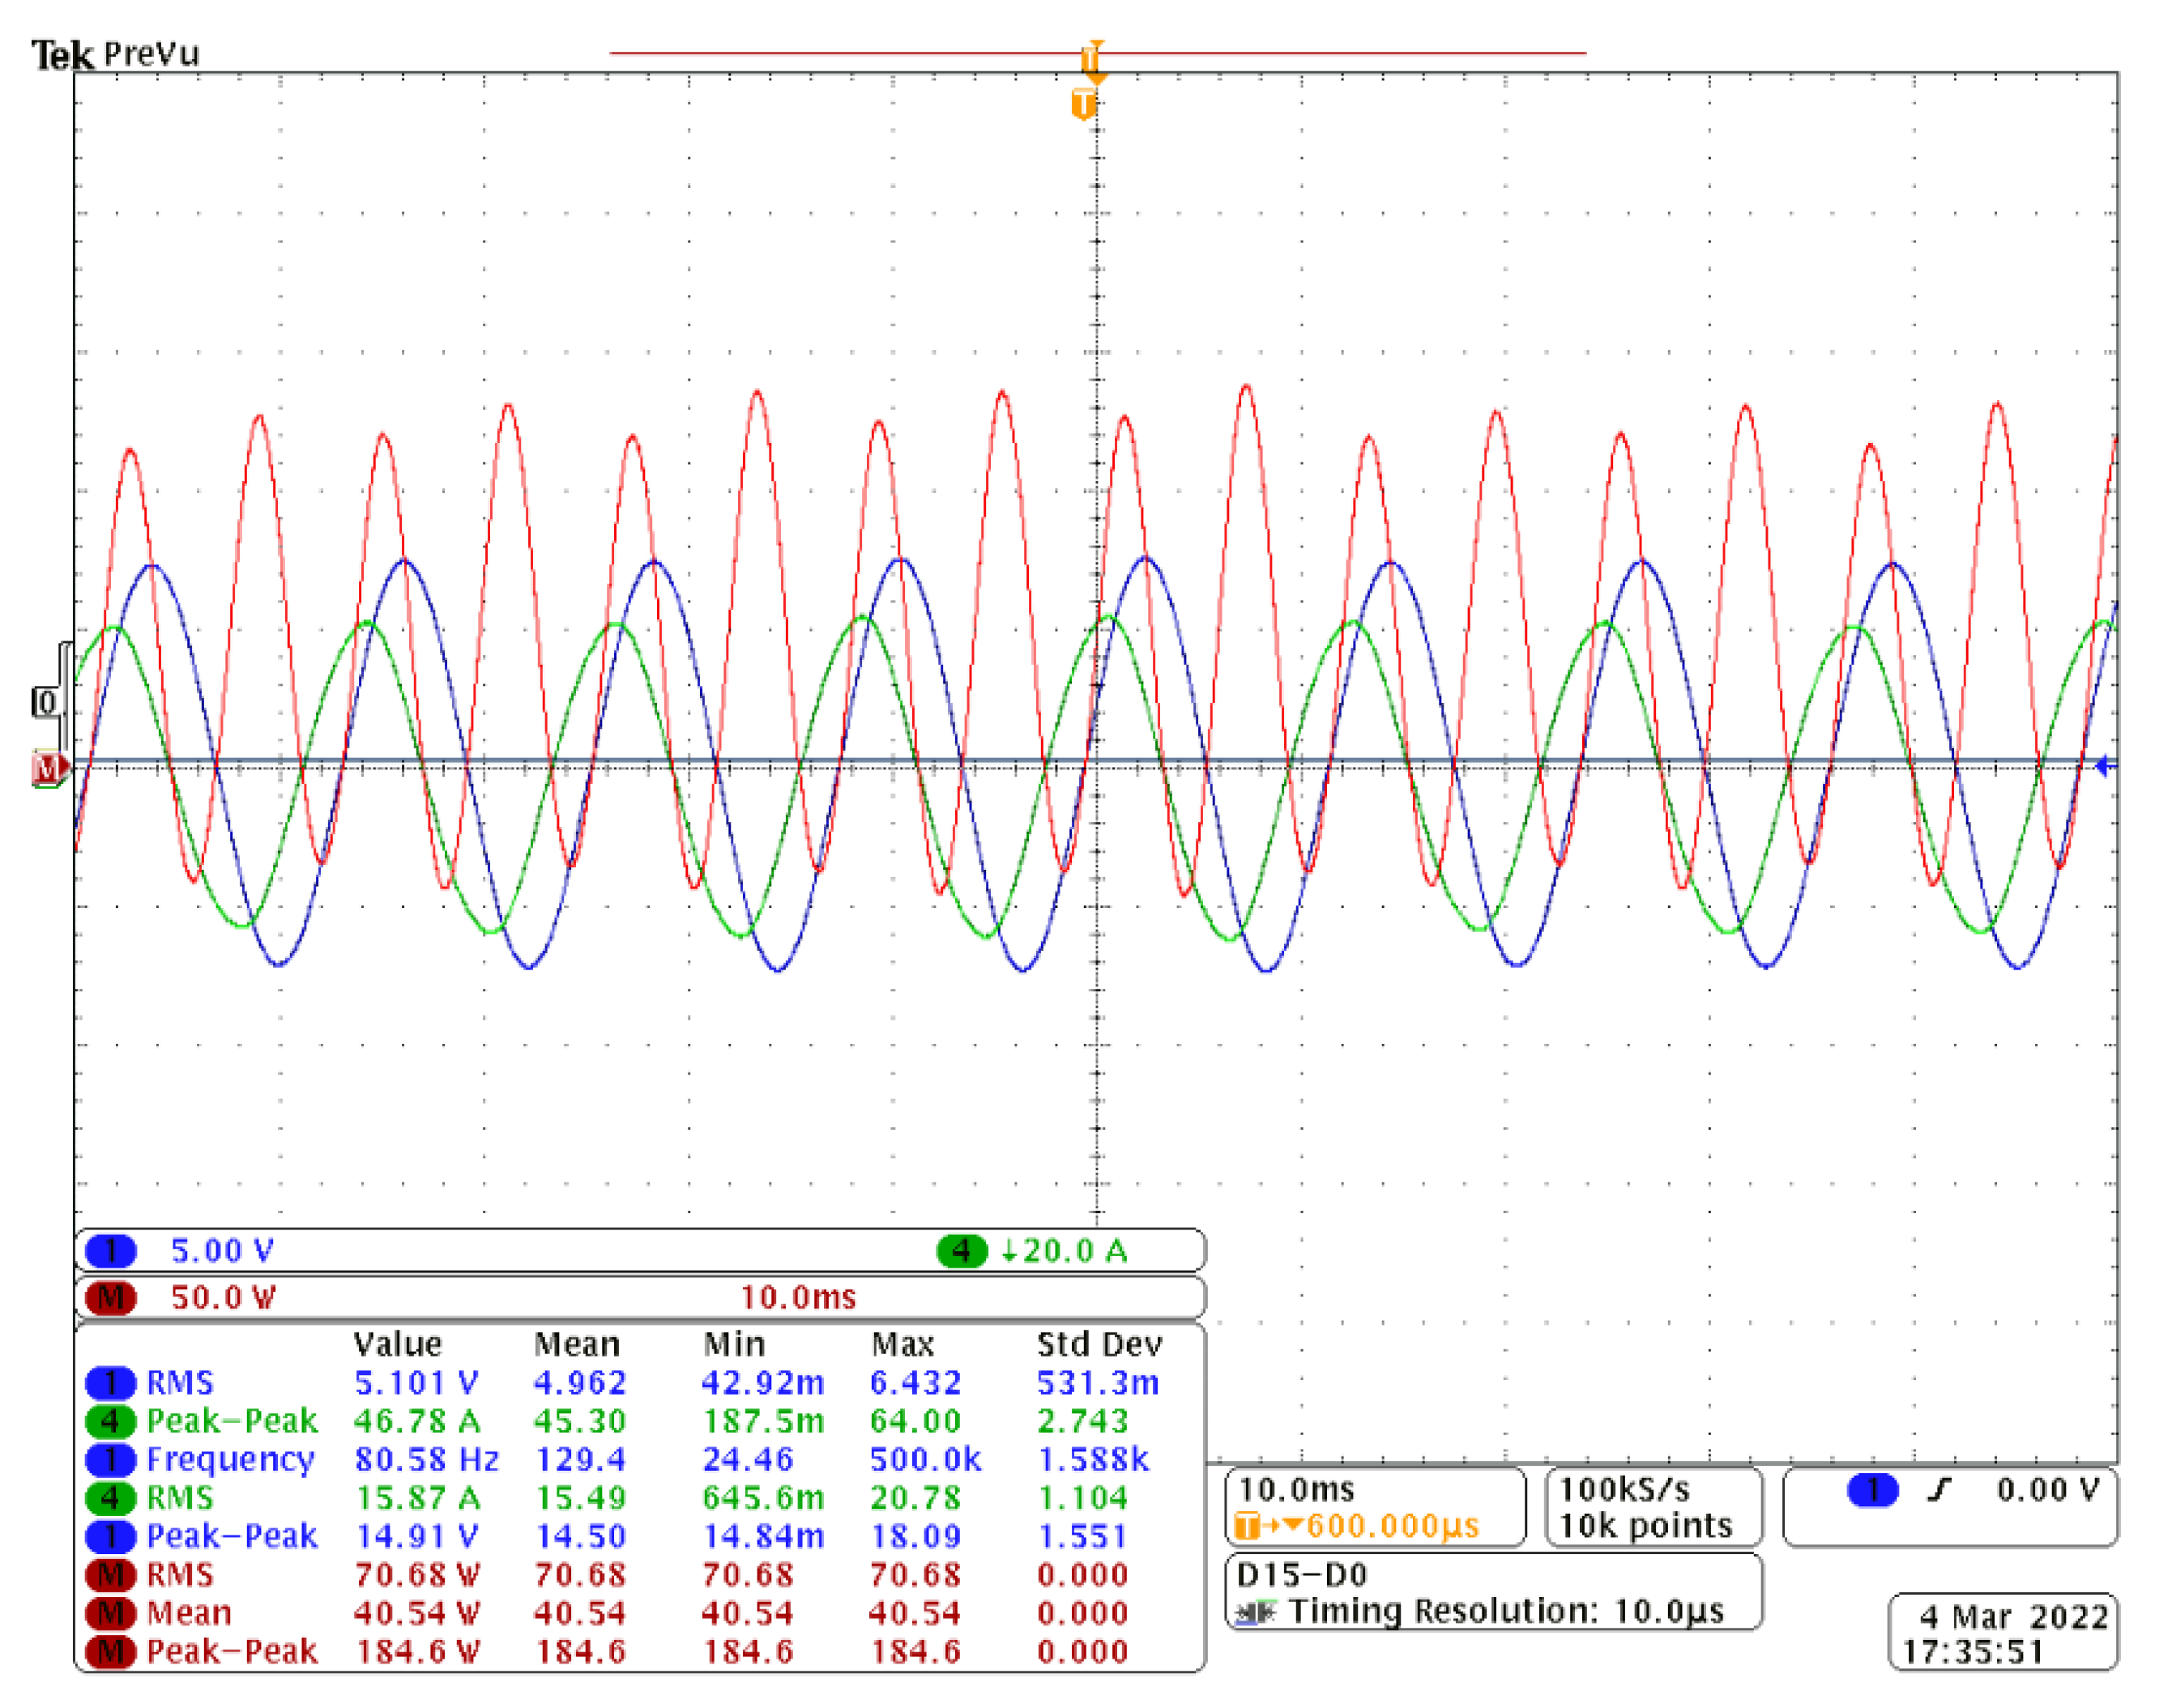Select the math M badge beside 50.0 W
The image size is (2172, 1708).
[110, 1298]
